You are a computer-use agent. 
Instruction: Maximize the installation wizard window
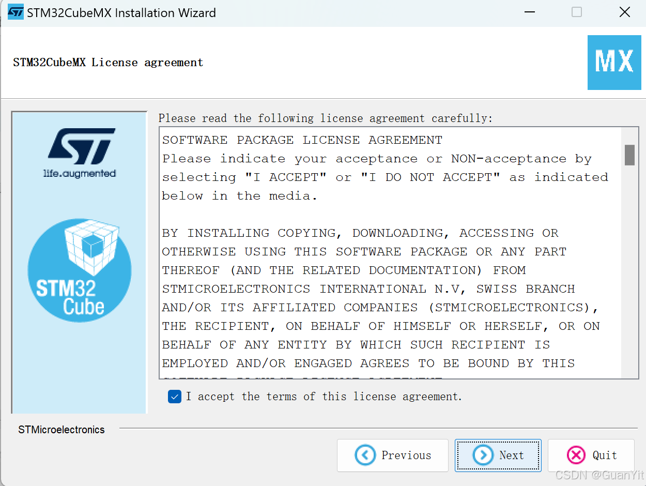click(x=577, y=12)
